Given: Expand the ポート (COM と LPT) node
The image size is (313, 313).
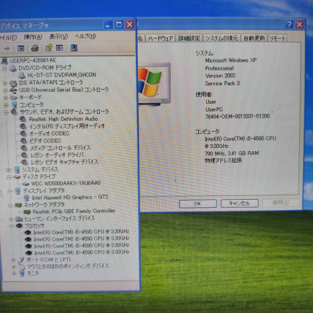Looking at the screenshot, I should click(13, 260).
